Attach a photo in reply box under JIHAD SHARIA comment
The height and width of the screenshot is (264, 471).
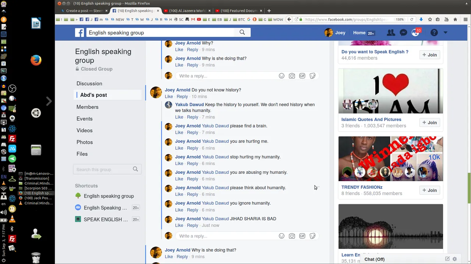(292, 236)
